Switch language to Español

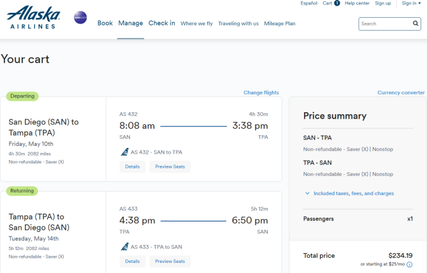tap(309, 3)
